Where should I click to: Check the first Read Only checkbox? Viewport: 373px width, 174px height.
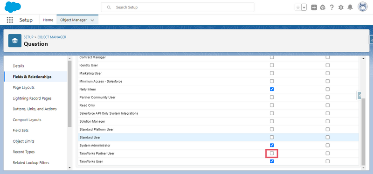(272, 105)
